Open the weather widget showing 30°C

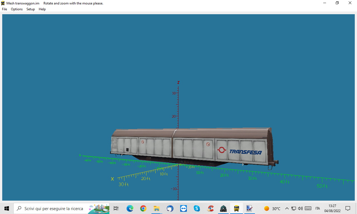[272, 208]
